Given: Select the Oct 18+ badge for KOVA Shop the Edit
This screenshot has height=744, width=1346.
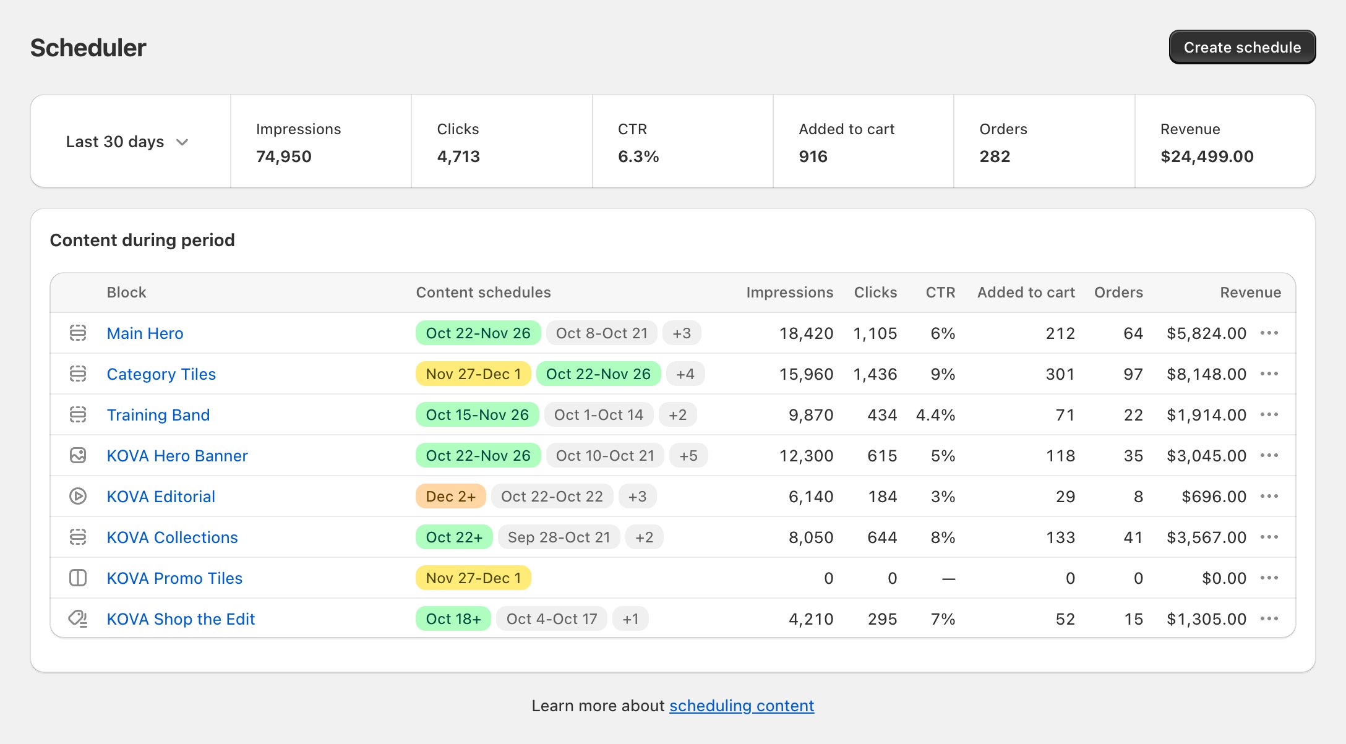Looking at the screenshot, I should (x=453, y=619).
